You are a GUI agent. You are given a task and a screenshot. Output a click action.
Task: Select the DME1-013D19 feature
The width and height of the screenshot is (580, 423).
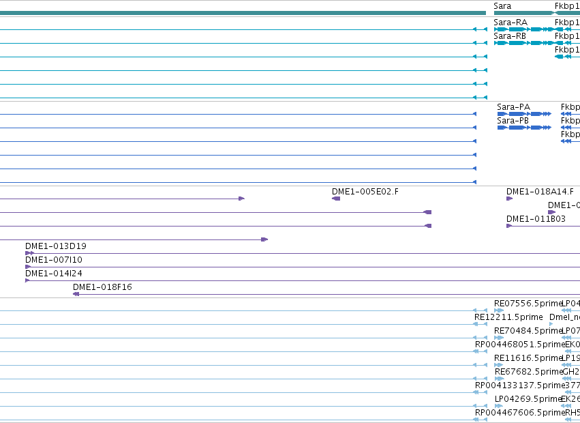303,253
